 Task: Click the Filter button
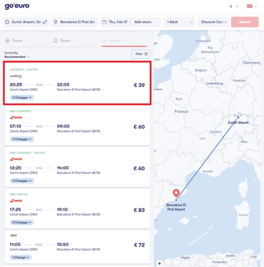click(x=141, y=54)
